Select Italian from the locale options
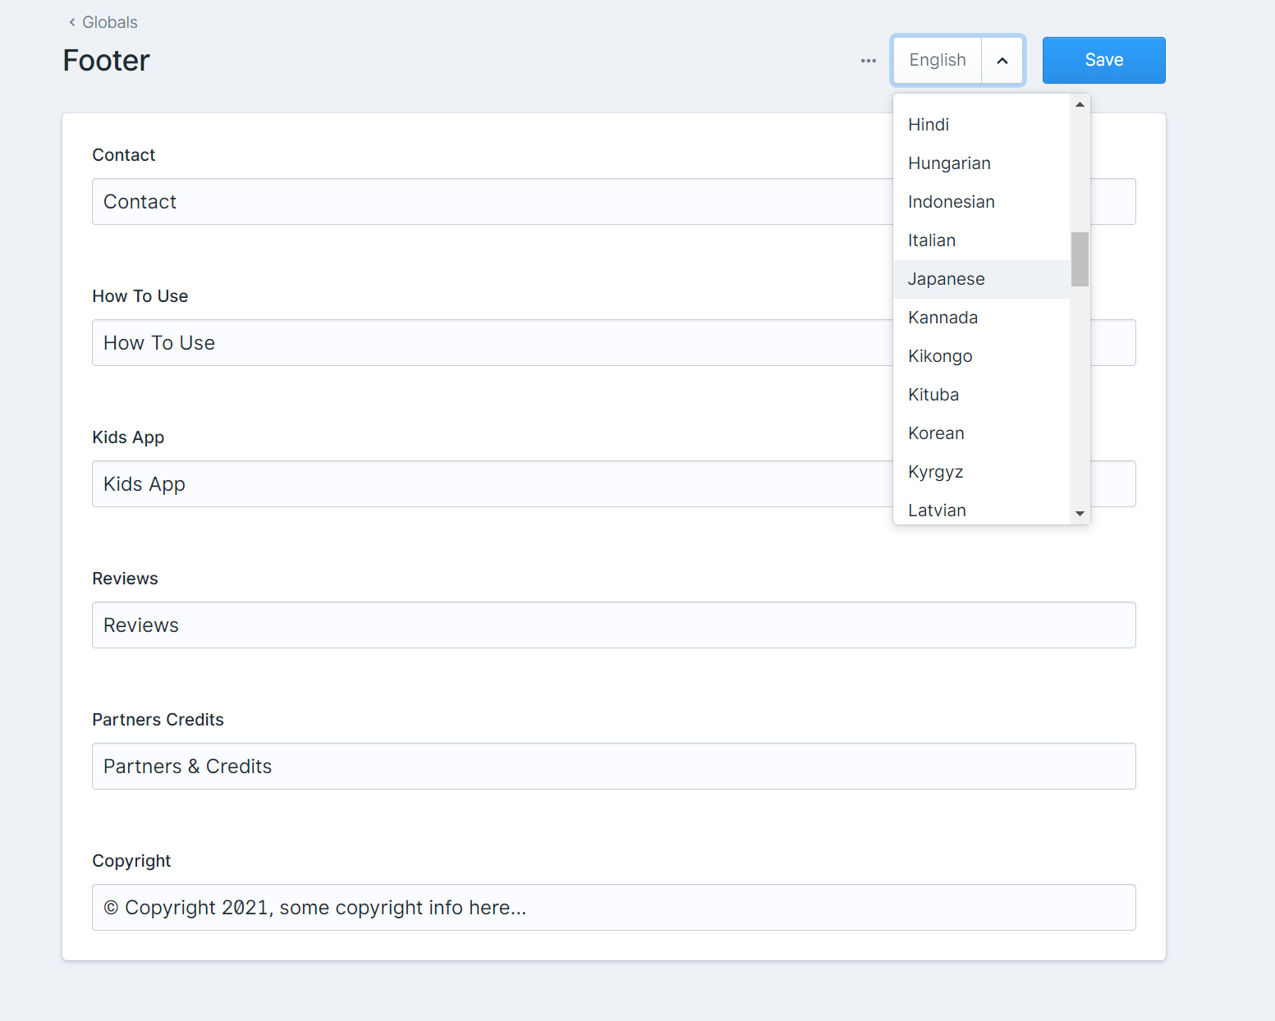Image resolution: width=1275 pixels, height=1021 pixels. 932,240
